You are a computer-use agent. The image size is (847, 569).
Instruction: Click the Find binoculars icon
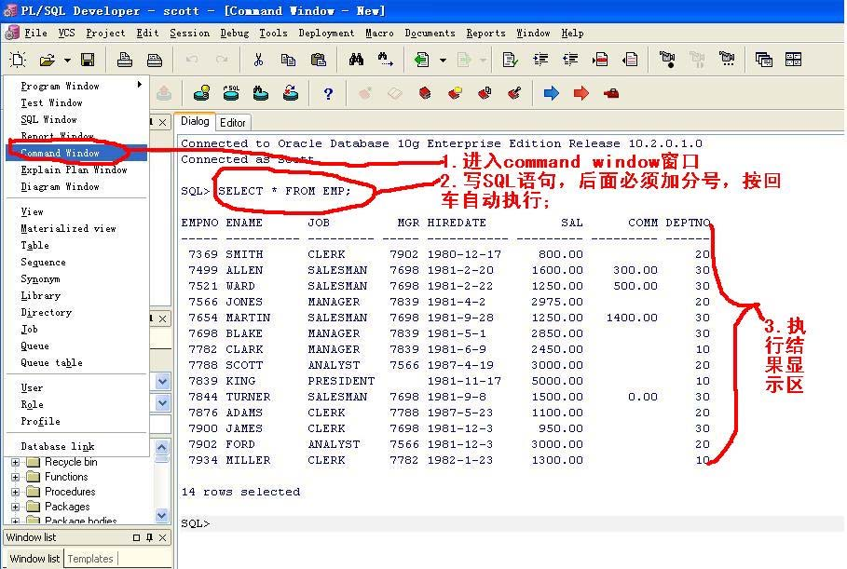point(356,60)
